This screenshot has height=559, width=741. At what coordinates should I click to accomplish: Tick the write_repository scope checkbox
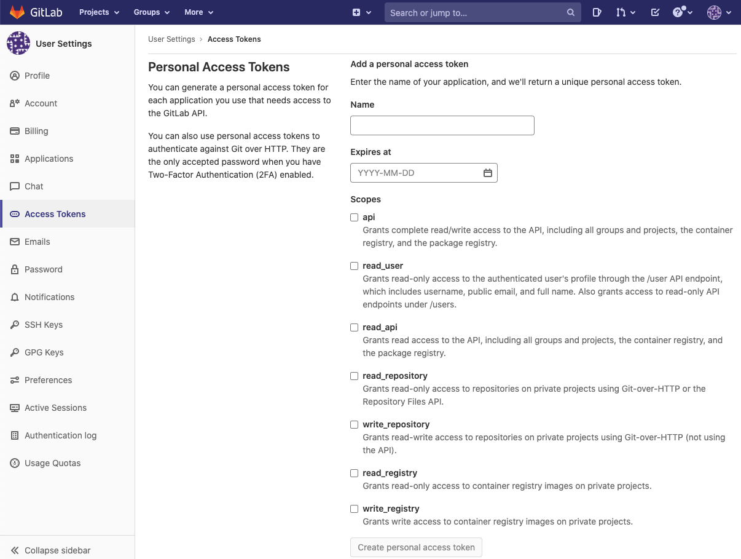[355, 424]
